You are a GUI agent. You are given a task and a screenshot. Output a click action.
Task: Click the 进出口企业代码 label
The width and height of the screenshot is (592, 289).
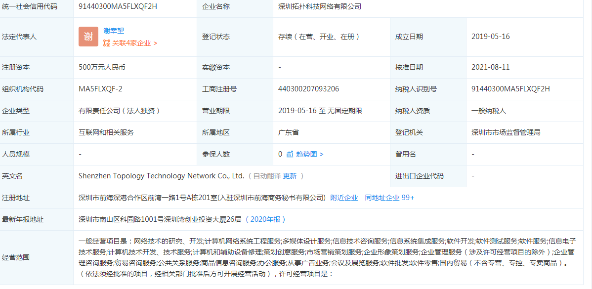[419, 176]
